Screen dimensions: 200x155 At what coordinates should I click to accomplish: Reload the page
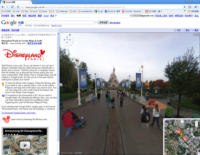12,7
